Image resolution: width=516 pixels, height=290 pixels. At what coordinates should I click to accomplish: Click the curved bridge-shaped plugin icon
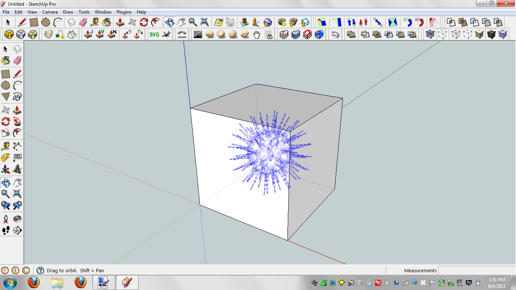(x=182, y=34)
